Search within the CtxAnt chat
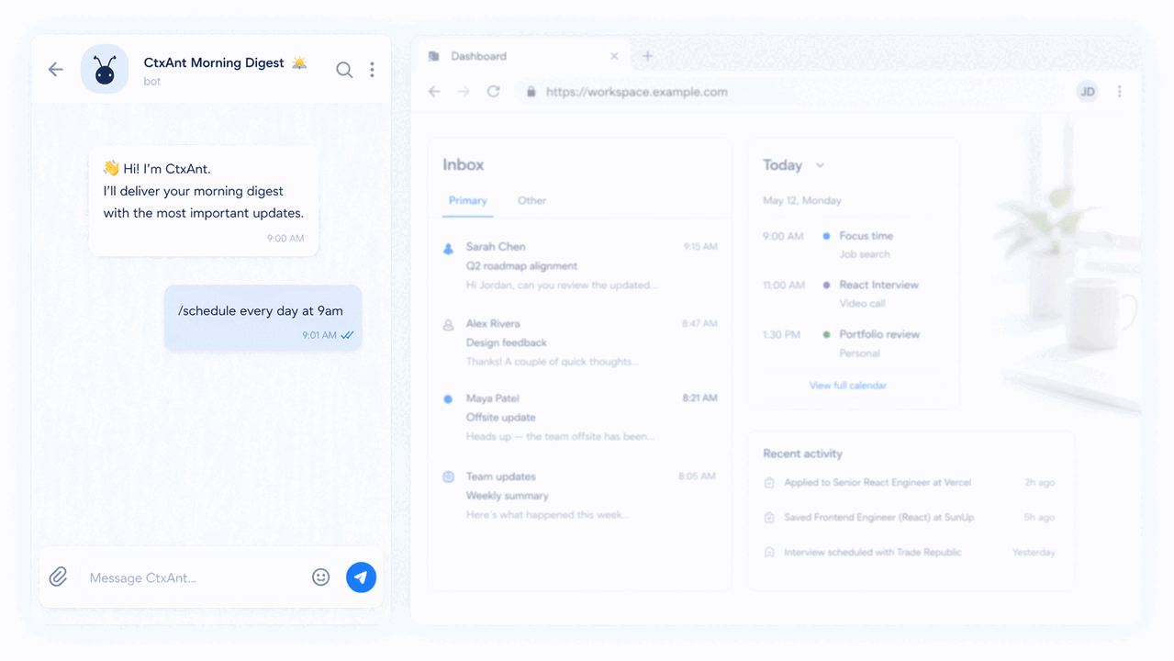Viewport: 1174px width, 661px height. (344, 70)
